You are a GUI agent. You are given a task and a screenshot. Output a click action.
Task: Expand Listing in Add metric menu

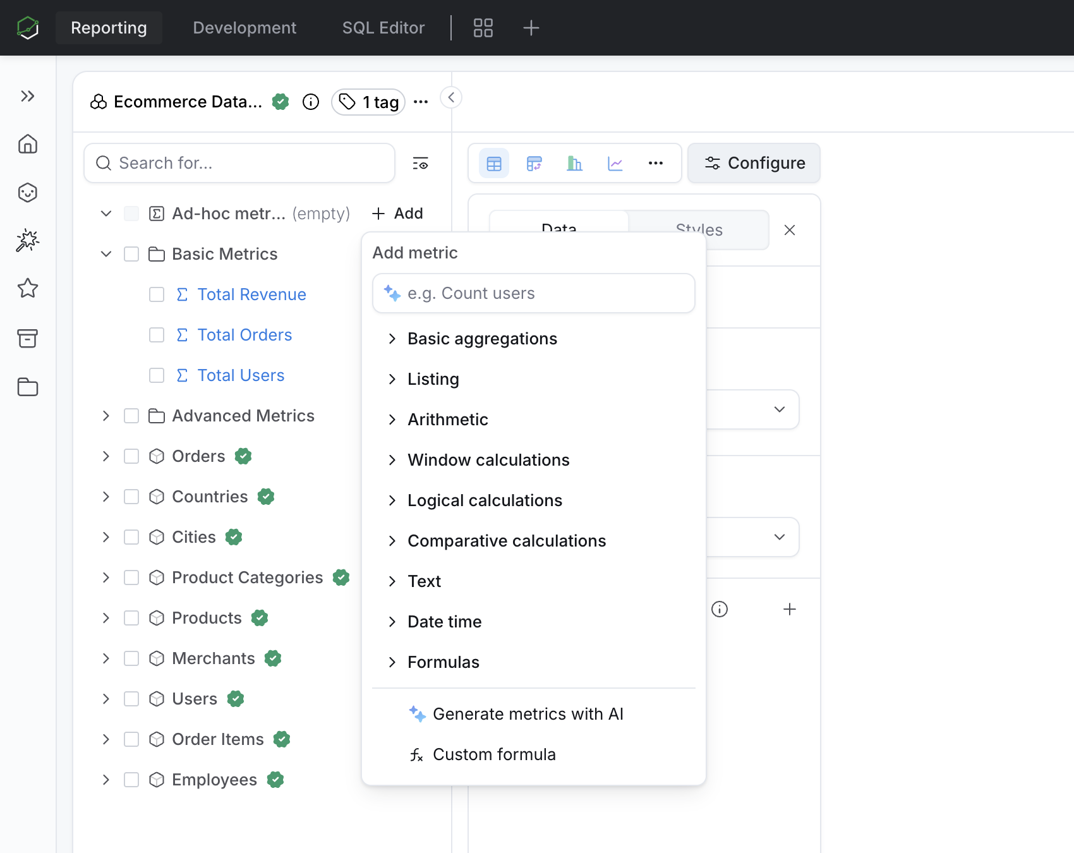pyautogui.click(x=534, y=379)
